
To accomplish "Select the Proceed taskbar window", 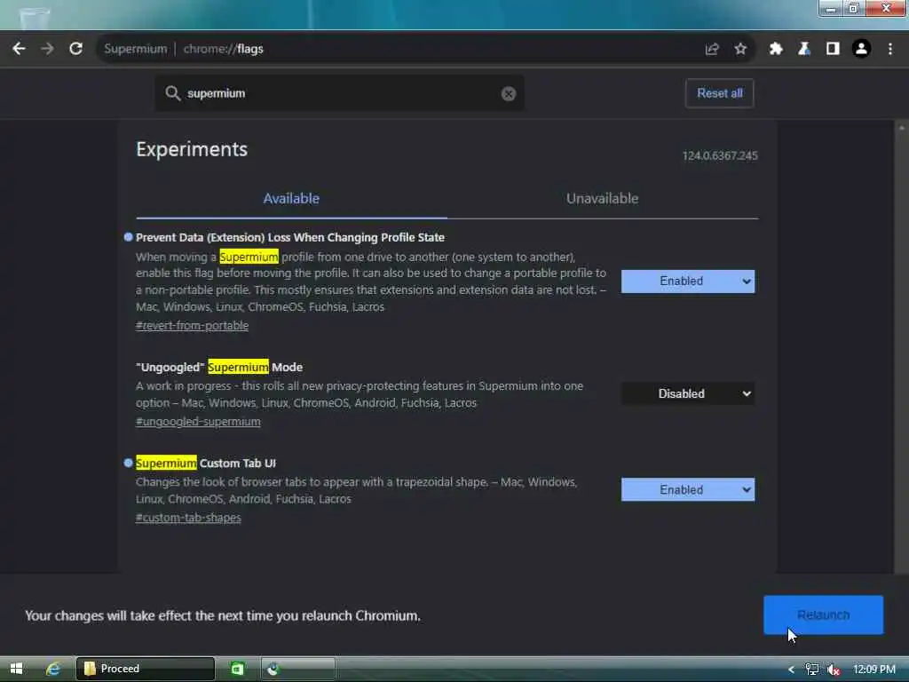I will pyautogui.click(x=145, y=669).
